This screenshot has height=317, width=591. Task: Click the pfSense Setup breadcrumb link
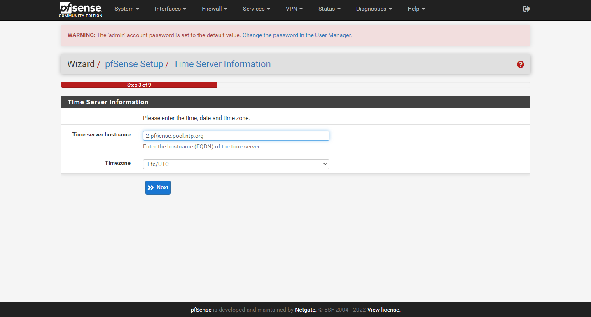click(134, 64)
